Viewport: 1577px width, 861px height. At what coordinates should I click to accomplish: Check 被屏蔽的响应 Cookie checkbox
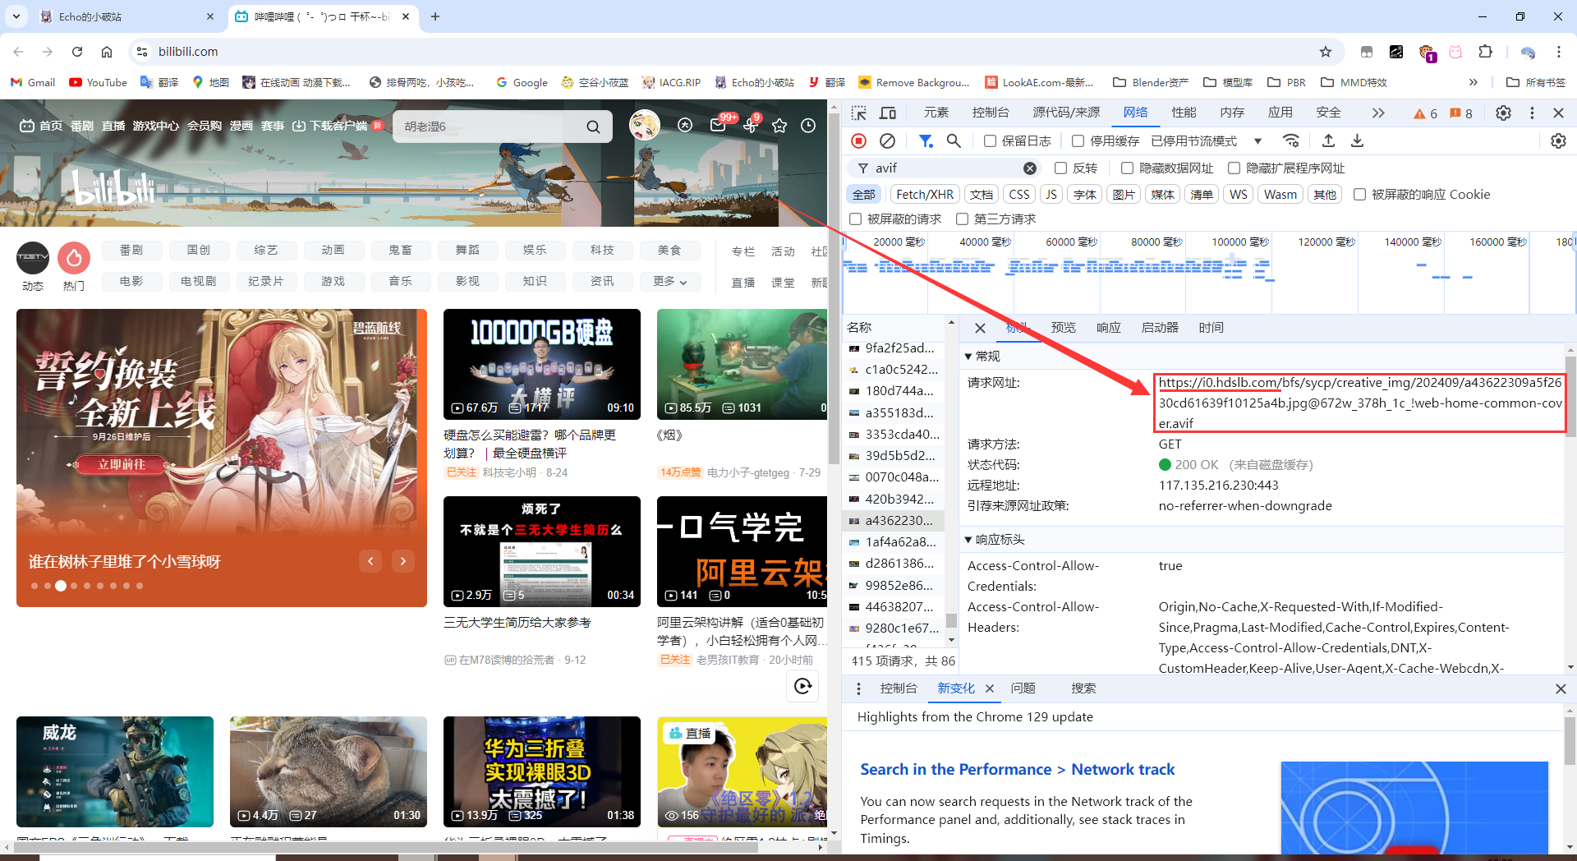1359,194
